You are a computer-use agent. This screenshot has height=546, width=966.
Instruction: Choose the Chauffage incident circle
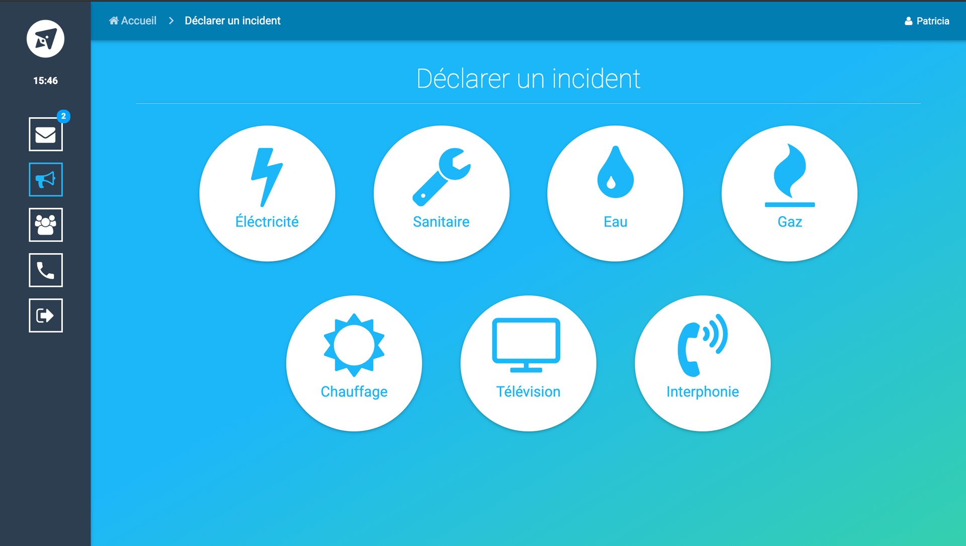tap(354, 363)
